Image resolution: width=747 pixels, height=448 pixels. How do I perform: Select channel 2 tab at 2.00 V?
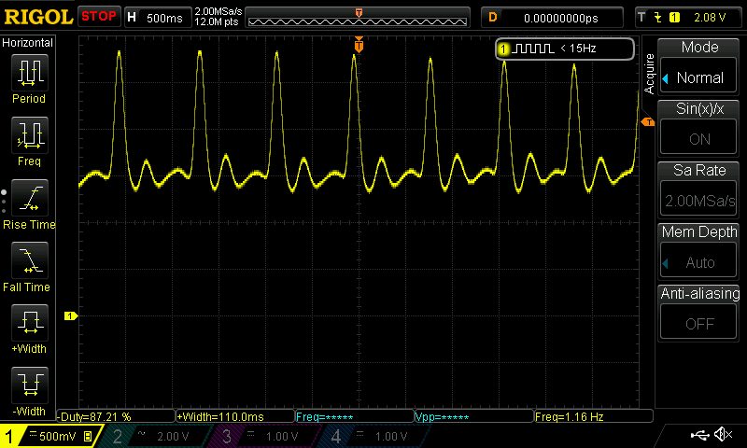tap(159, 436)
